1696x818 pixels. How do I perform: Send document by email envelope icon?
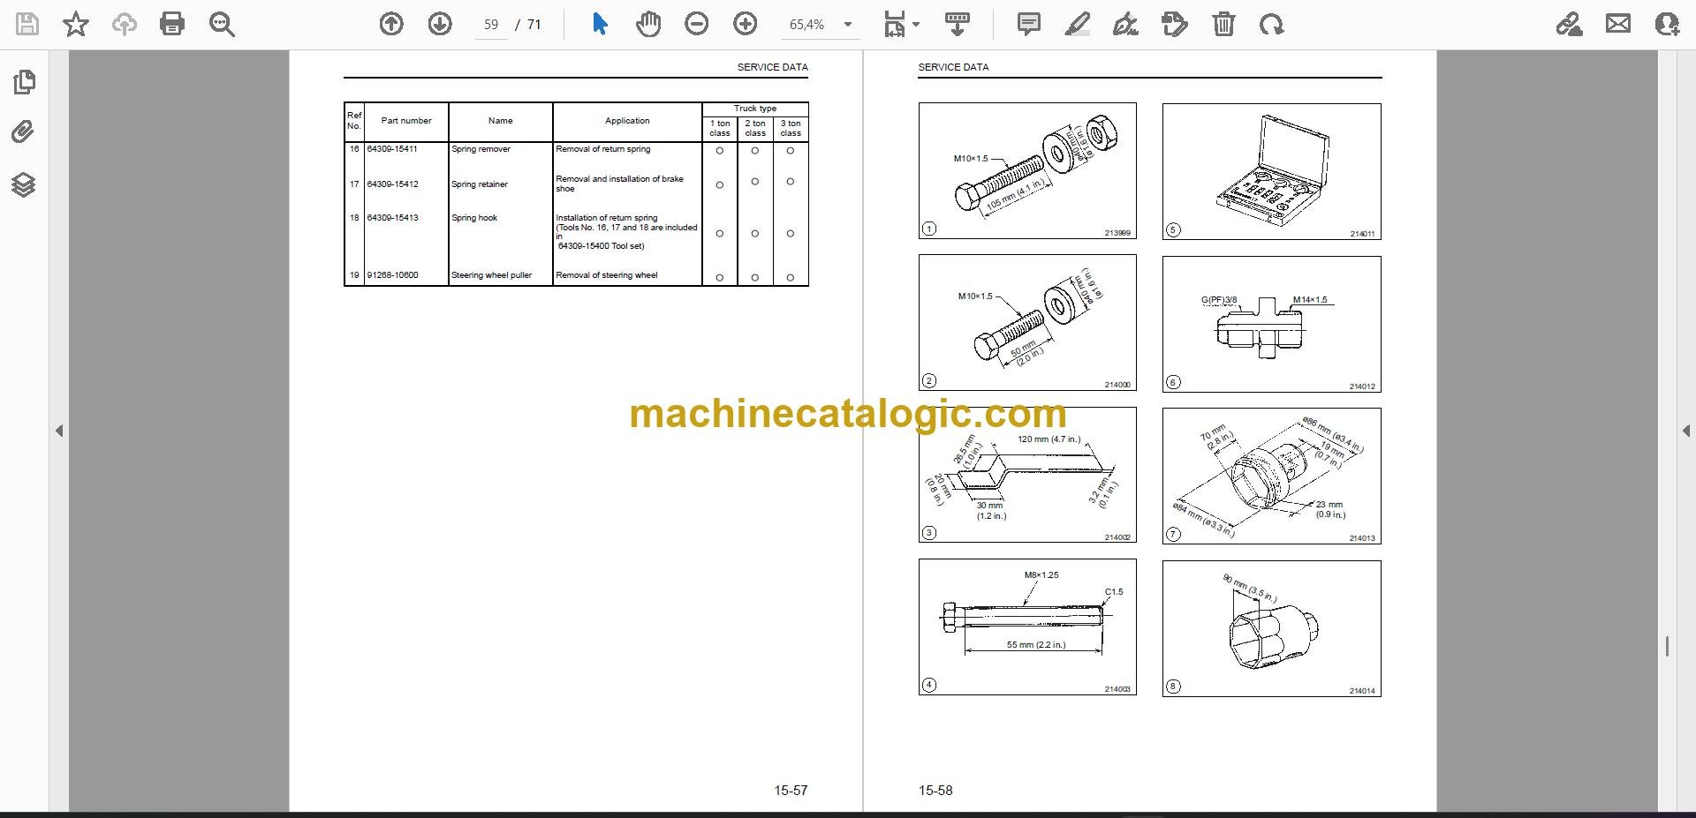click(1618, 24)
